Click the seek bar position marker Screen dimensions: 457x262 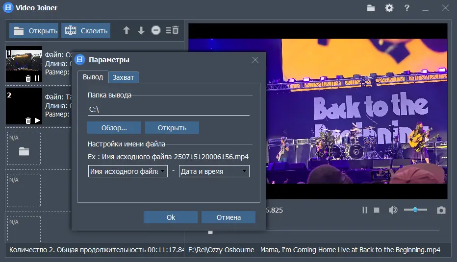210,232
